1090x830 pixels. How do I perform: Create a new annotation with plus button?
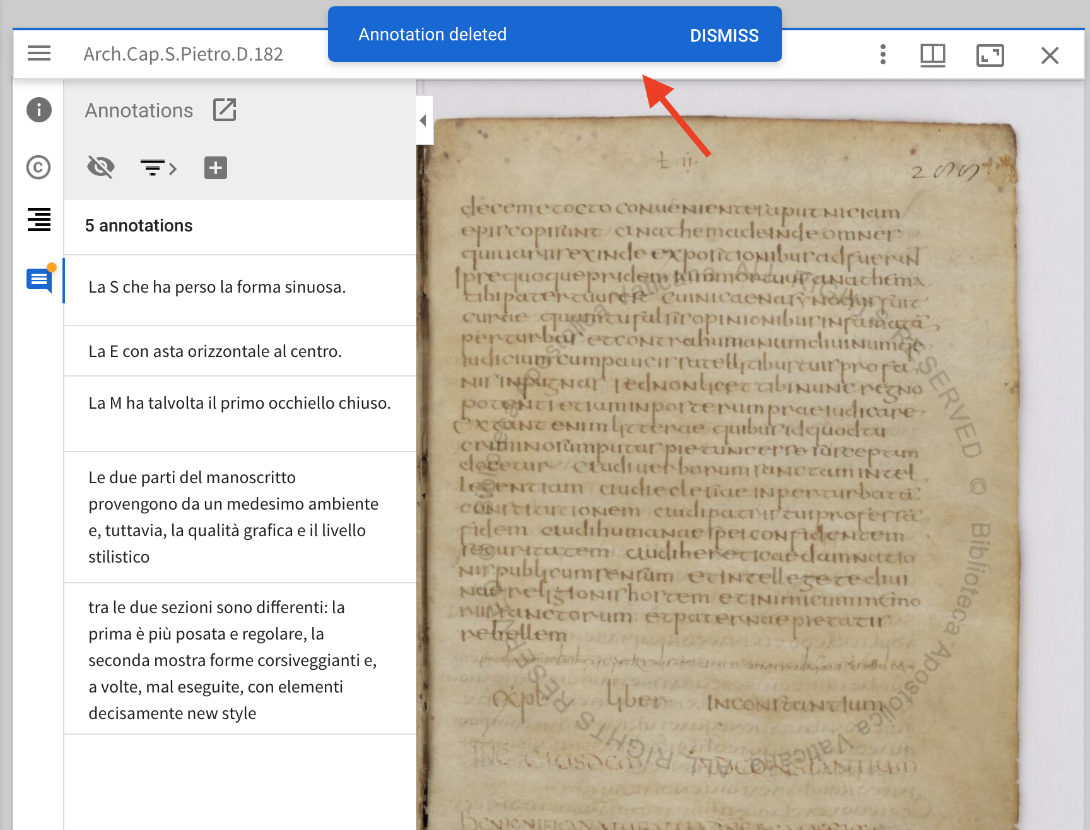click(x=216, y=168)
